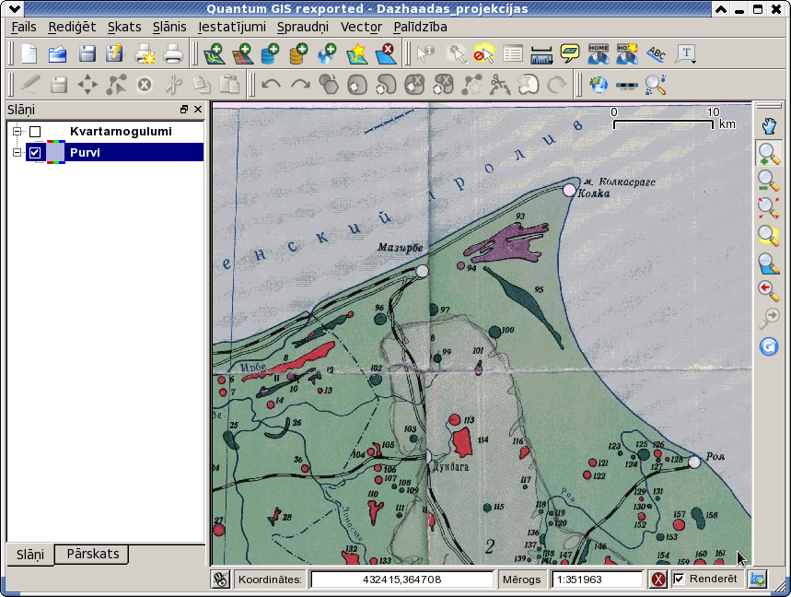791x597 pixels.
Task: Open the Rediģēt menu
Action: point(72,27)
